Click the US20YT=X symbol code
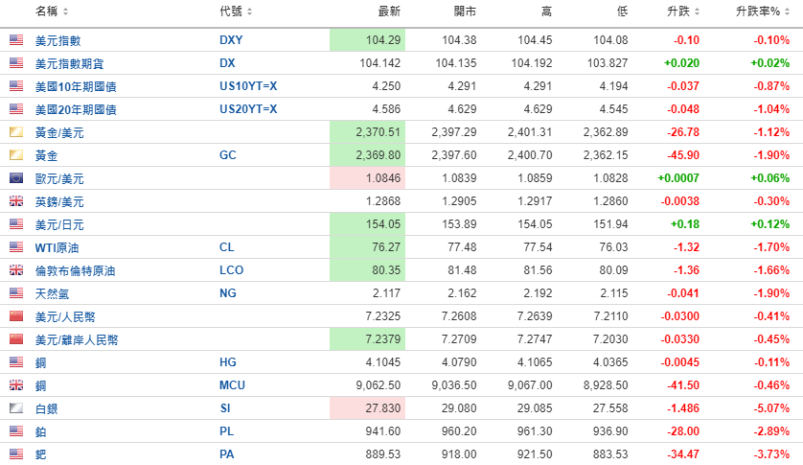 (x=247, y=109)
